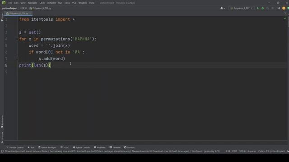This screenshot has height=162, width=289.
Task: Click the pythonProject breadcrumb
Action: click(x=9, y=8)
